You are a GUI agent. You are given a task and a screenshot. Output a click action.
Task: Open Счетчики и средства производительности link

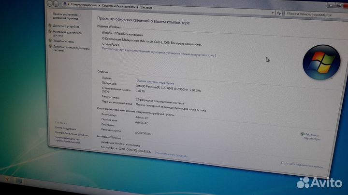68,140
